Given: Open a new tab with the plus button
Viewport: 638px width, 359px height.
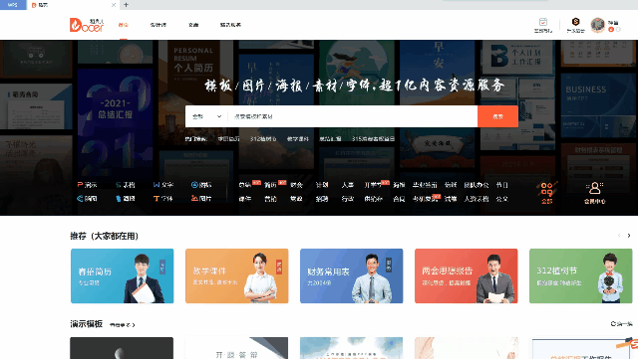Looking at the screenshot, I should click(x=127, y=5).
